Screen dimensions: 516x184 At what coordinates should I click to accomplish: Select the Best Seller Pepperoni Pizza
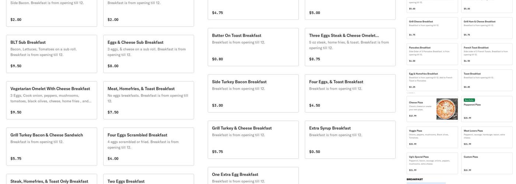487,109
